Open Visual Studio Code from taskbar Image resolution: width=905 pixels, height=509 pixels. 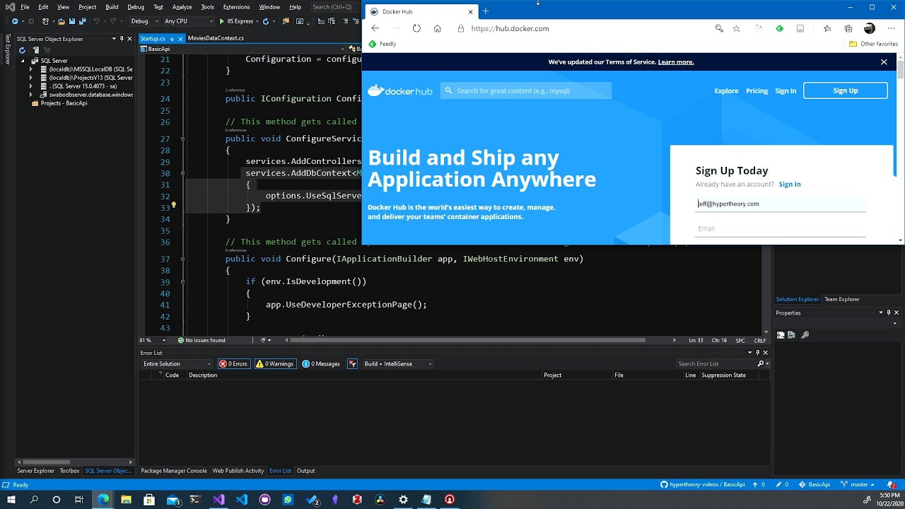pos(242,500)
